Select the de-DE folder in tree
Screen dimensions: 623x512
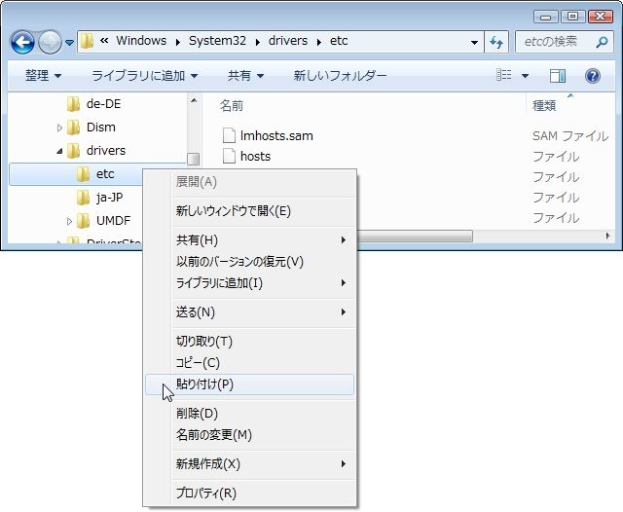click(103, 104)
